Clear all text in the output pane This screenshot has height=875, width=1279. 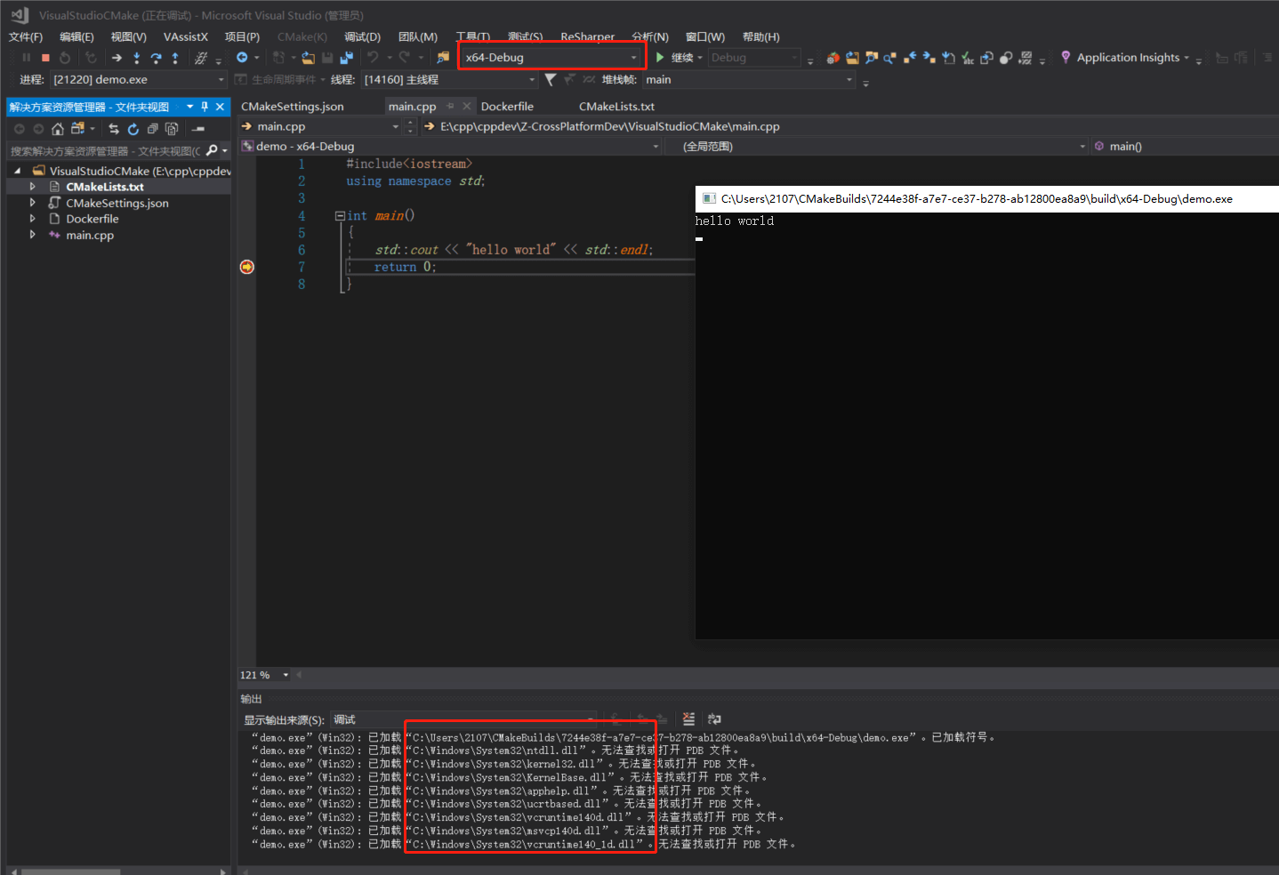(688, 719)
